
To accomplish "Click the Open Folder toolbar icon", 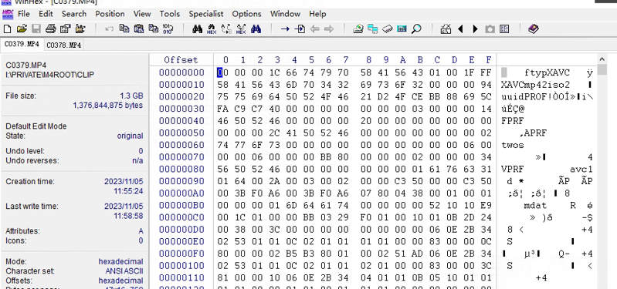I will (x=80, y=29).
